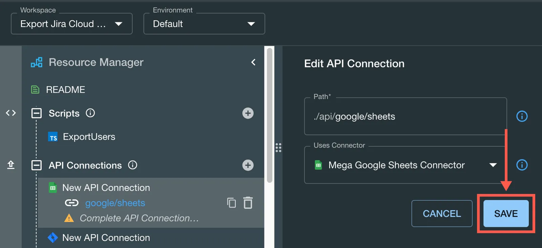Open the README file
This screenshot has width=542, height=248.
pyautogui.click(x=65, y=90)
